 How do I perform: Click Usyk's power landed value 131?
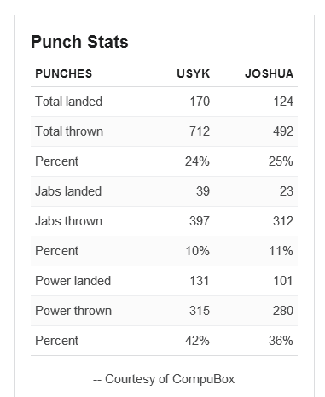[x=200, y=281]
